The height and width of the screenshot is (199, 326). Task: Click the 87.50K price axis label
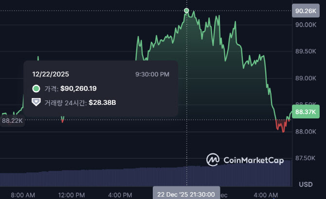[x=306, y=158]
